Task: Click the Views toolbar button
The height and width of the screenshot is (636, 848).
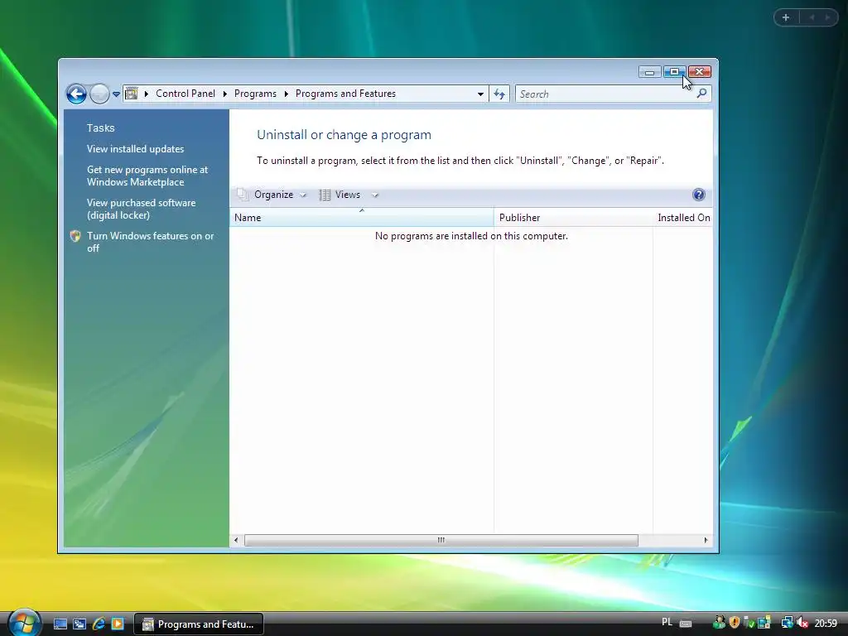Action: 340,195
